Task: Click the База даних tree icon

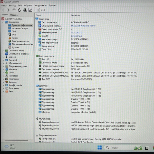Action: 7,88
